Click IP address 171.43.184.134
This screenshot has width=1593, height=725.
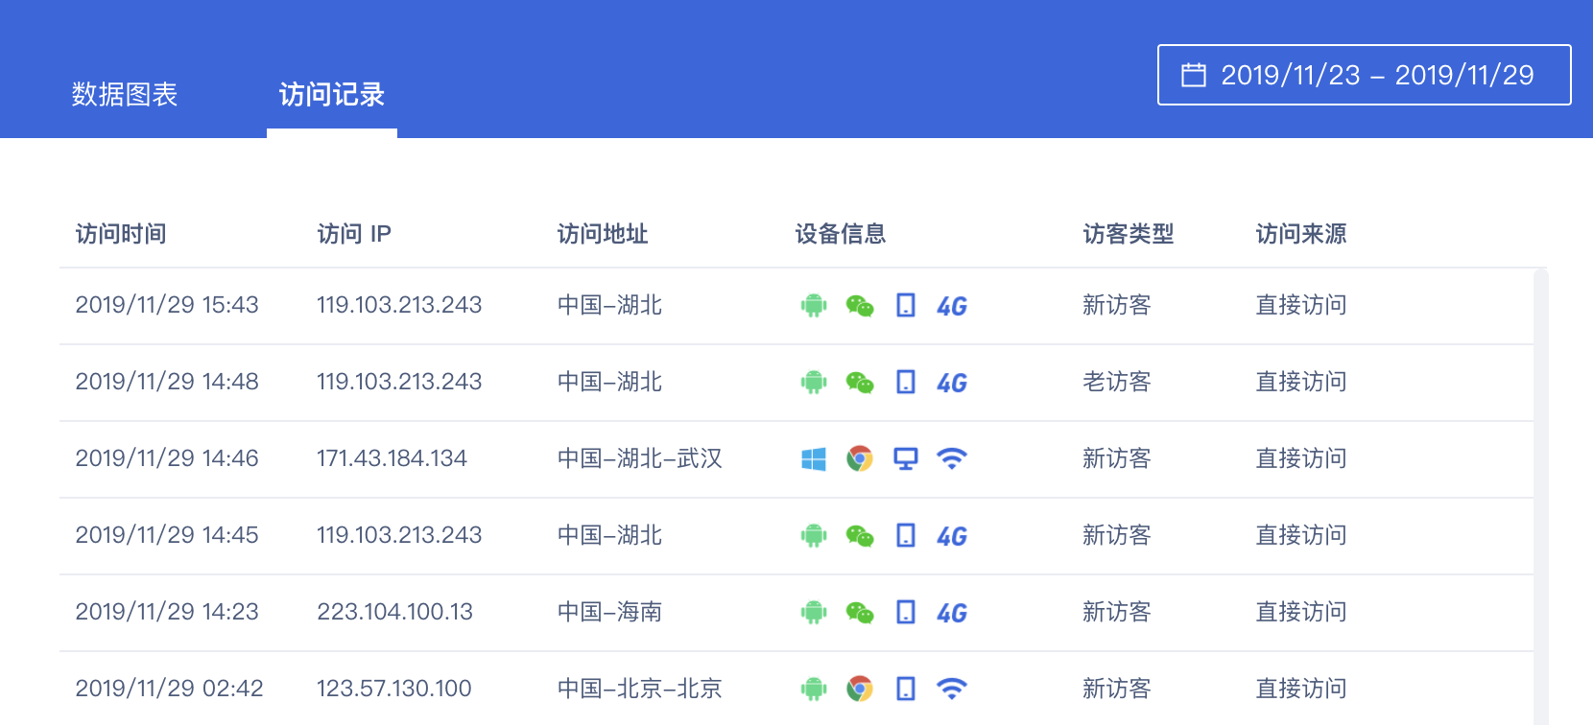(x=392, y=458)
